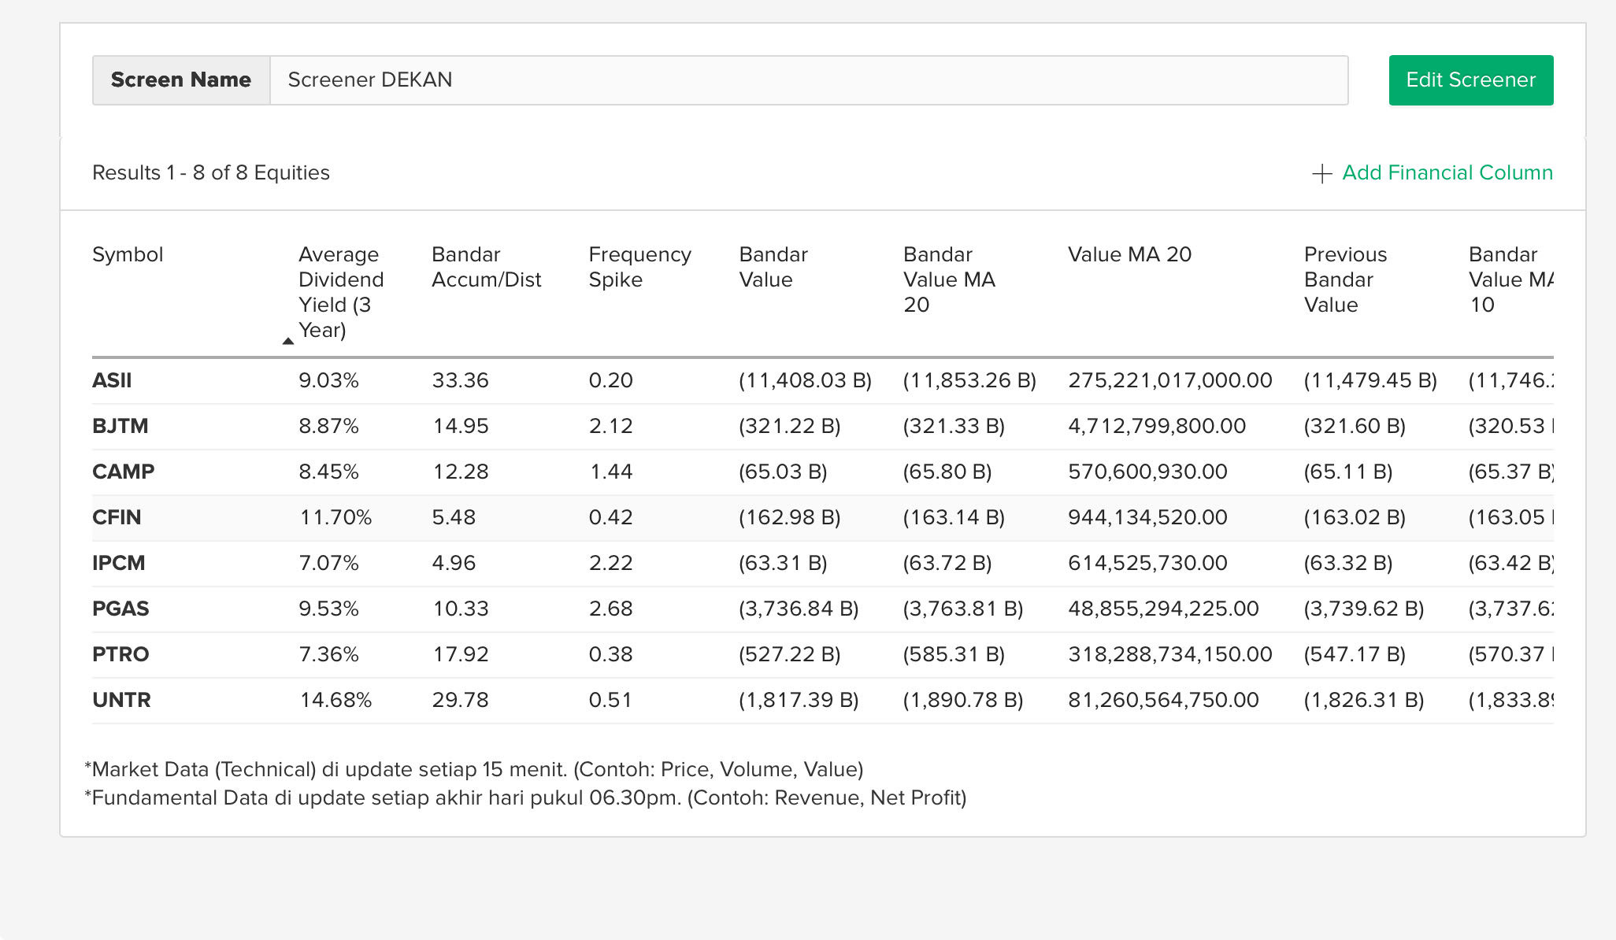Click CFIN Bandar Value MA 20 (163.14 B)
The image size is (1616, 940).
pyautogui.click(x=954, y=517)
